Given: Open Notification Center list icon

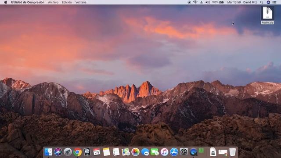Looking at the screenshot, I should click(x=274, y=2).
